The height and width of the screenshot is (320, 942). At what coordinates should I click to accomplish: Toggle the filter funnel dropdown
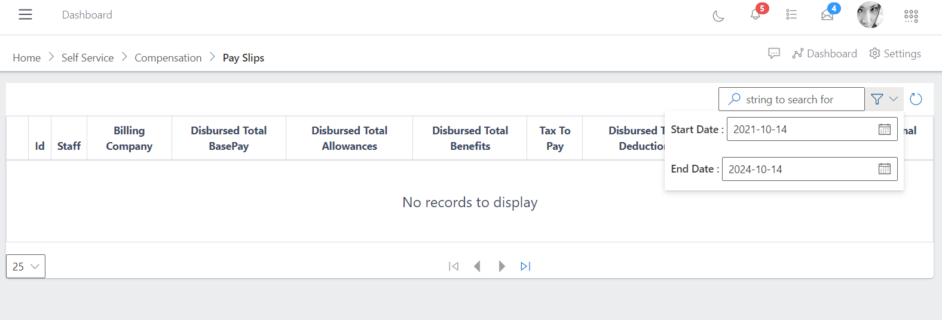885,99
